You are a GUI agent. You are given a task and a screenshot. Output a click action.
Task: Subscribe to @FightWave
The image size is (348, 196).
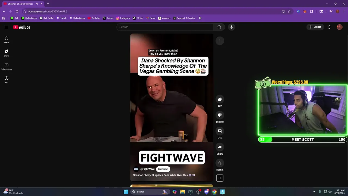click(163, 169)
